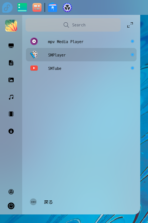Select the 'mpv Media Player' label
Image resolution: width=148 pixels, height=223 pixels.
pyautogui.click(x=65, y=42)
